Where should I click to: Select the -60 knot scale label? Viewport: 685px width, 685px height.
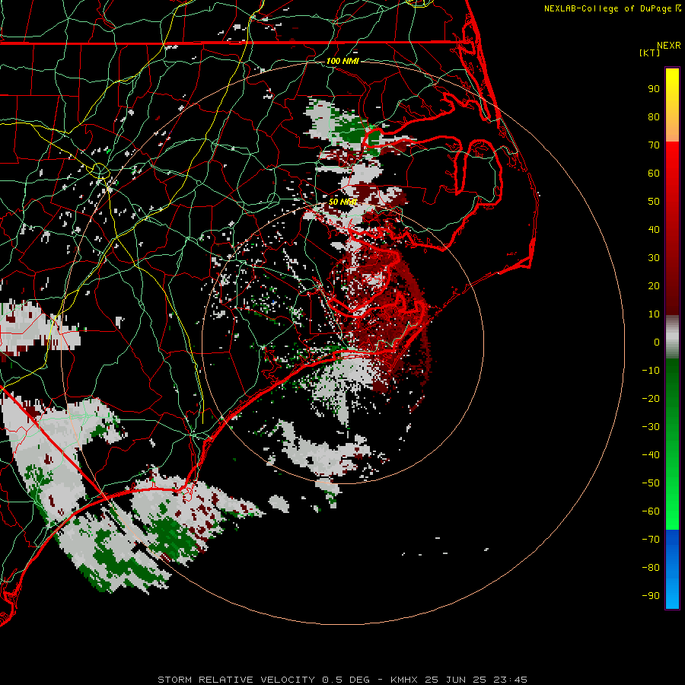coord(651,511)
